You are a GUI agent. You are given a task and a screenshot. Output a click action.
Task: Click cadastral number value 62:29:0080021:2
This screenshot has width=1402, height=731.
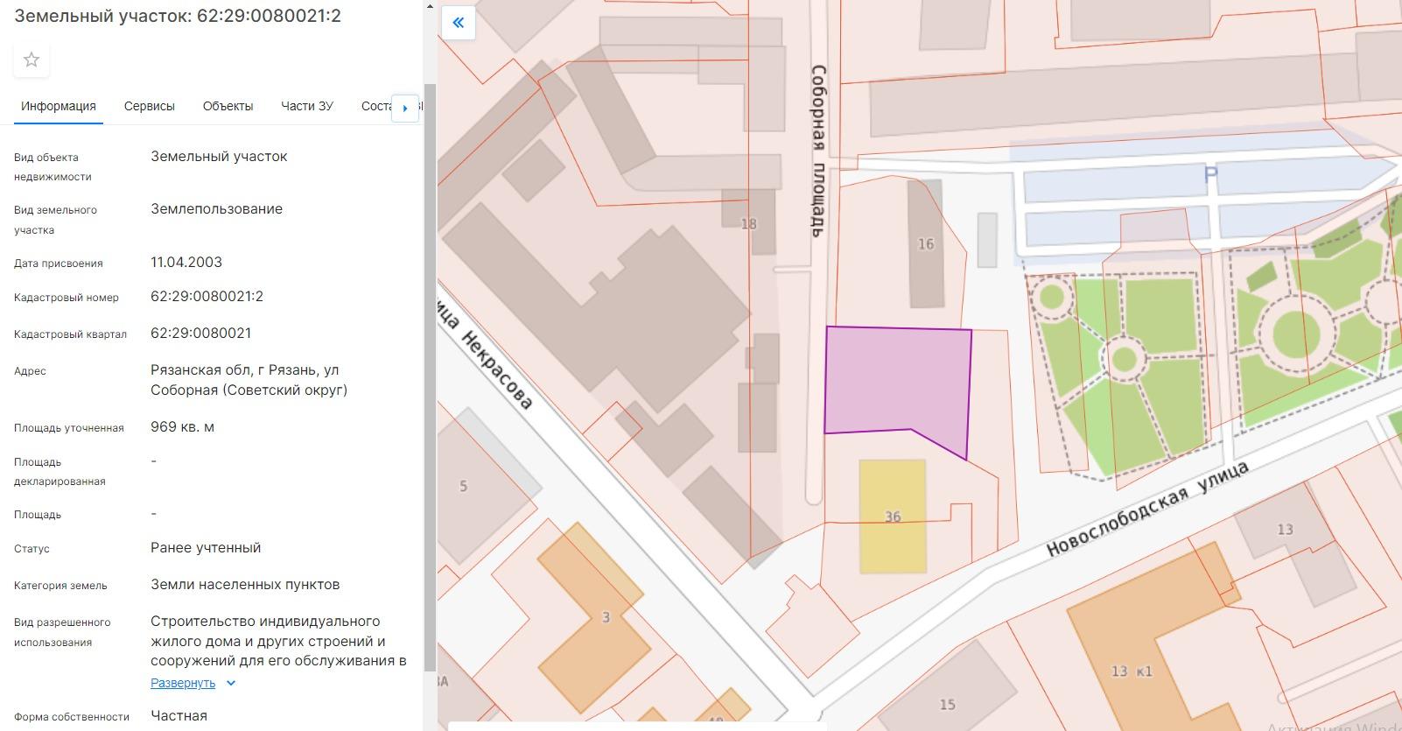tap(207, 297)
